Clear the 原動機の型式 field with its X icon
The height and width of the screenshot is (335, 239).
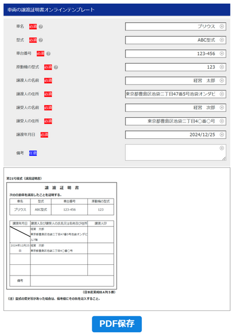pyautogui.click(x=222, y=67)
